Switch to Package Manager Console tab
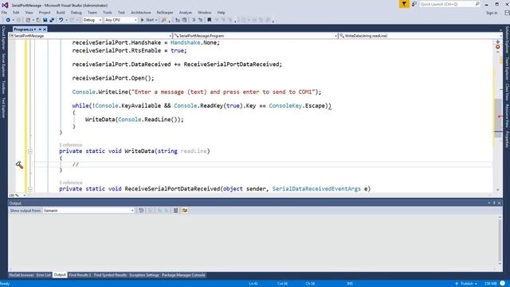Viewport: 510px width, 287px height. click(x=183, y=275)
